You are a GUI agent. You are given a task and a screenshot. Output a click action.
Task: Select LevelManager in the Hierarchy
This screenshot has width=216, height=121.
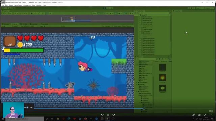click(147, 29)
